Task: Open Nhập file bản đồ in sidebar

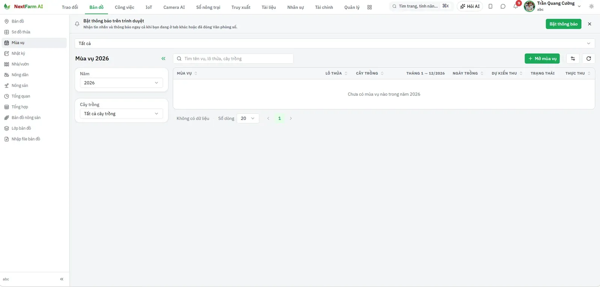Action: (34, 139)
